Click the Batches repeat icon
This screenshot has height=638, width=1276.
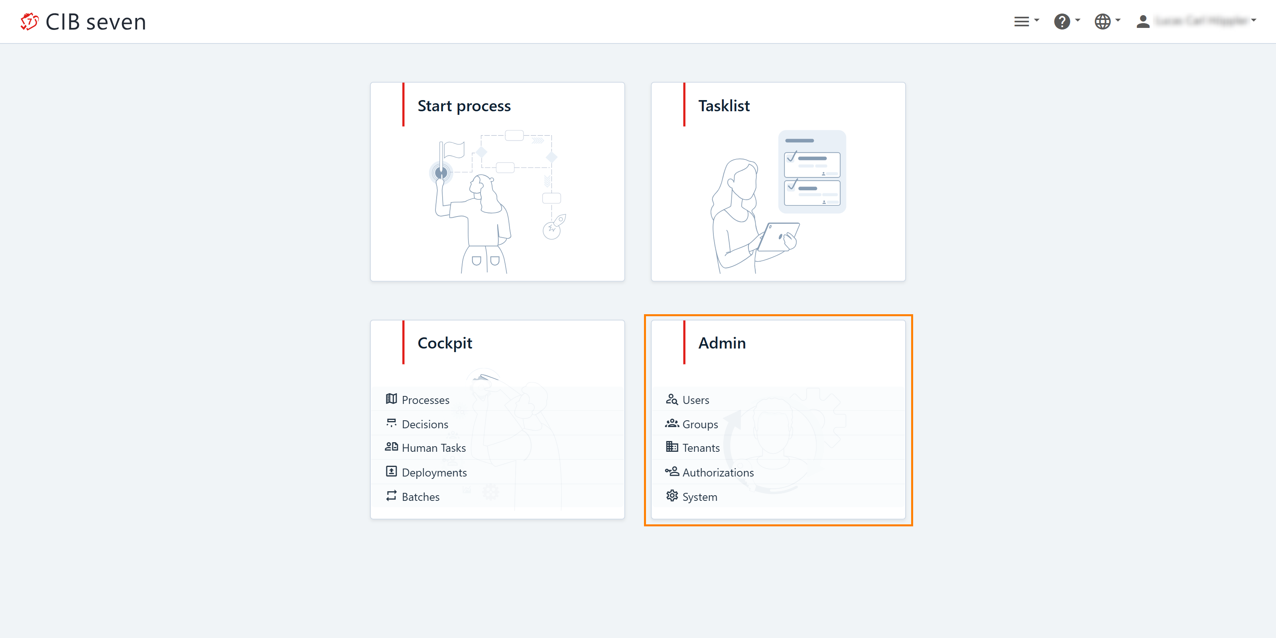tap(391, 495)
